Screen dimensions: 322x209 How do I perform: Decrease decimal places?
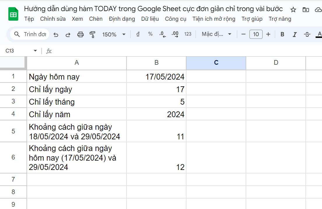162,34
